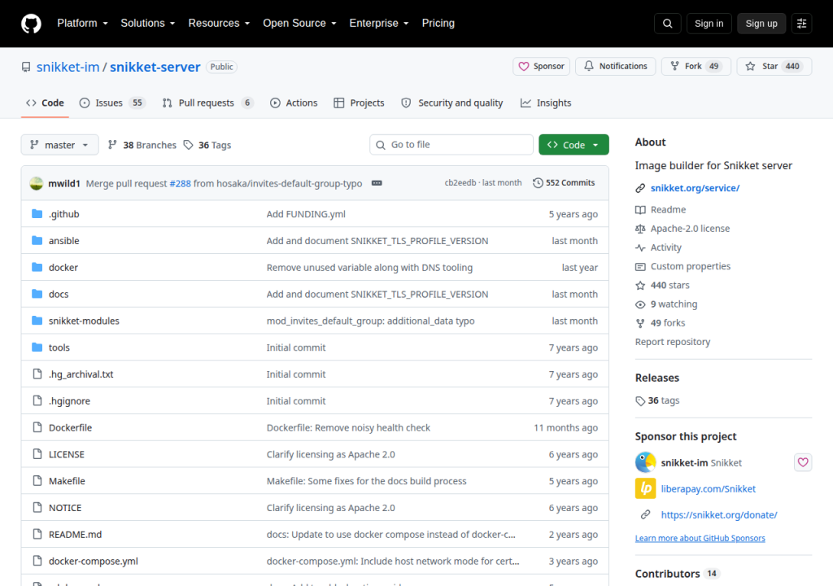Viewport: 833px width, 586px height.
Task: Click the Dockerfile file icon
Action: tap(37, 427)
